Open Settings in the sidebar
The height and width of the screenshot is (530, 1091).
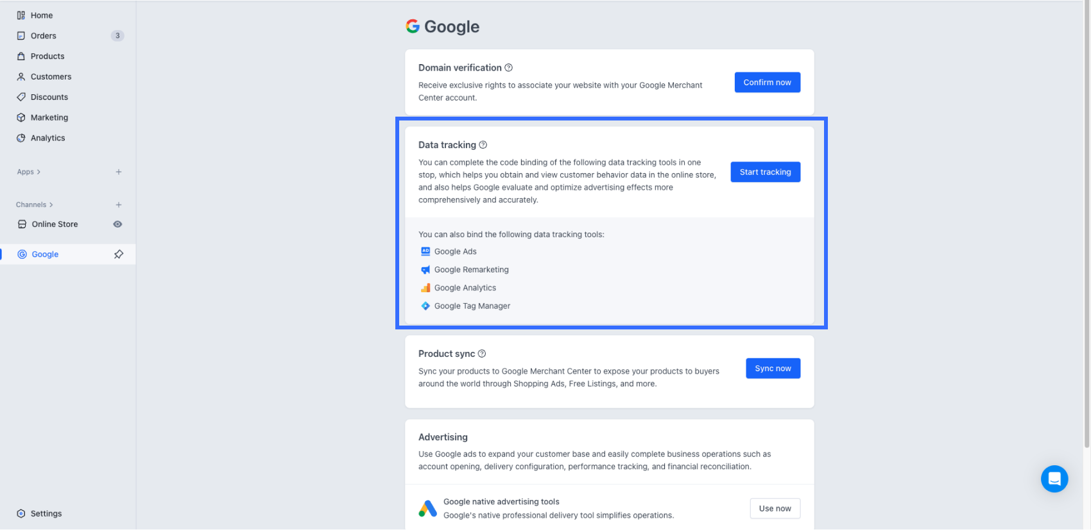coord(46,513)
